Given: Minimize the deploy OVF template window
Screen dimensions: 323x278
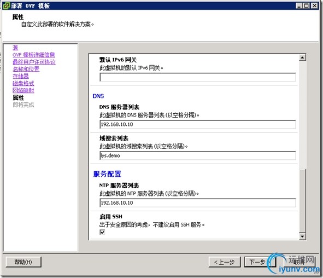Looking at the screenshot, I should [299, 5].
